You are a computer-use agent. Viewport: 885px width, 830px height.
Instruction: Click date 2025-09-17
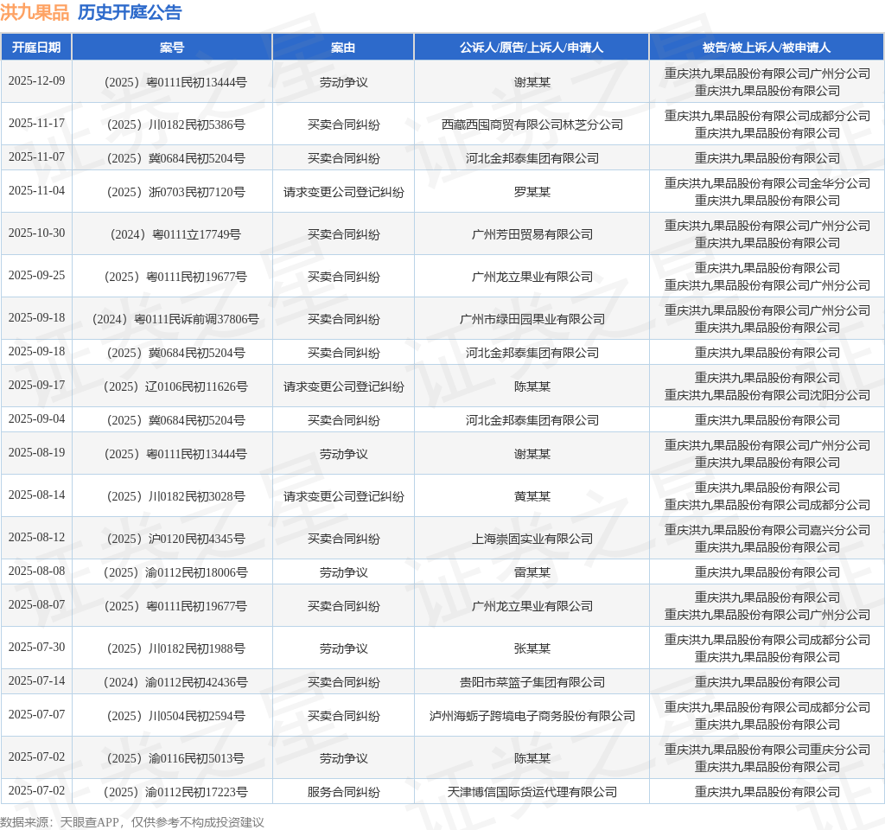point(36,385)
